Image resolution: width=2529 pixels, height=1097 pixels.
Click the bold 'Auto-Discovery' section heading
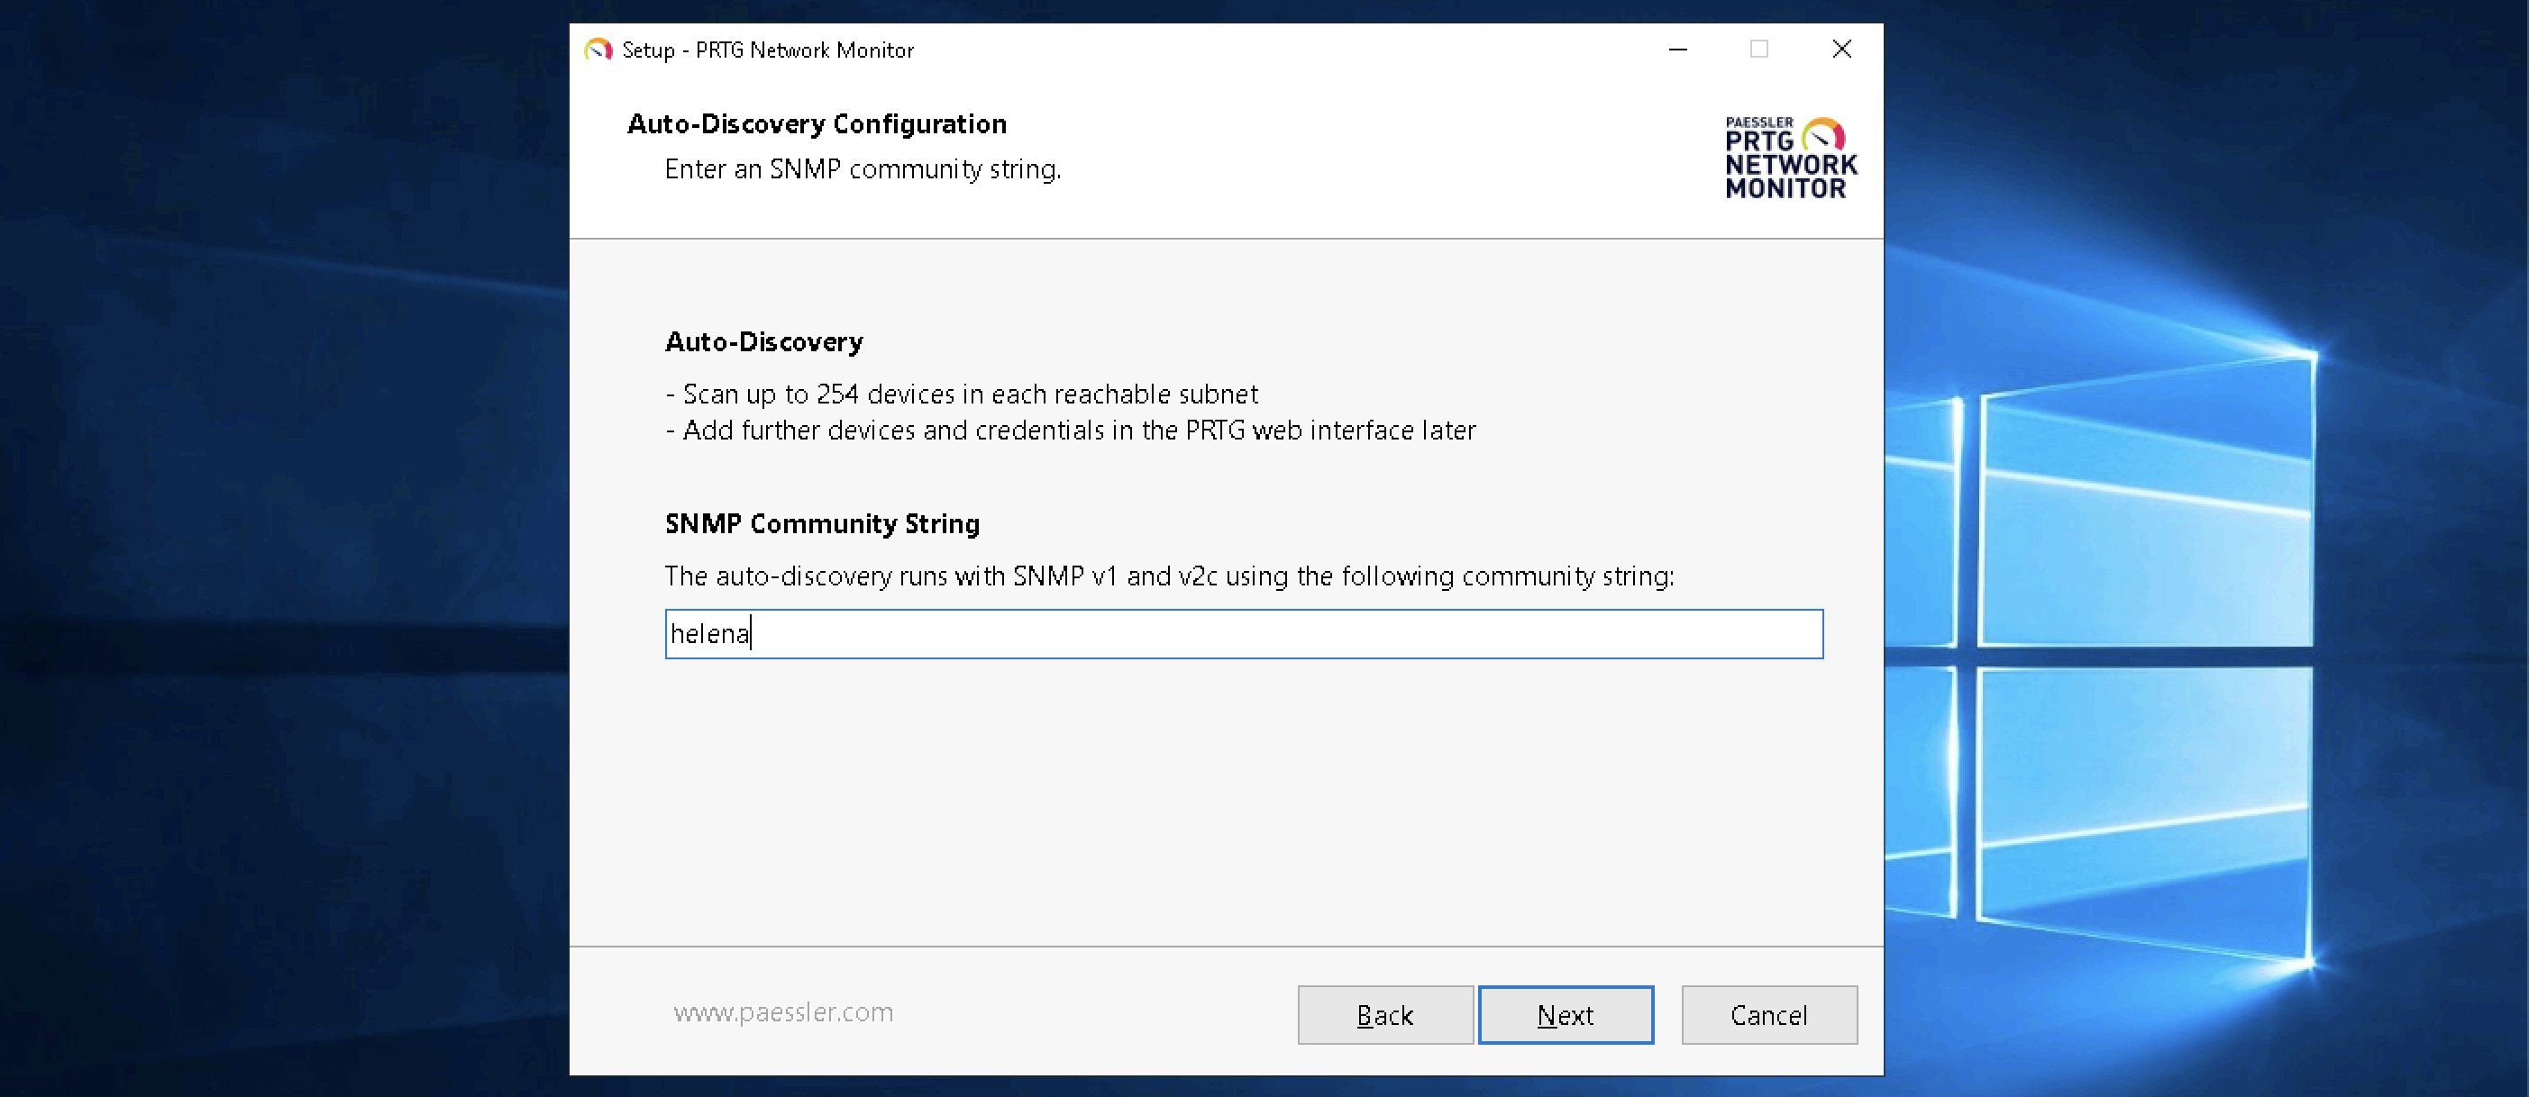[x=763, y=341]
